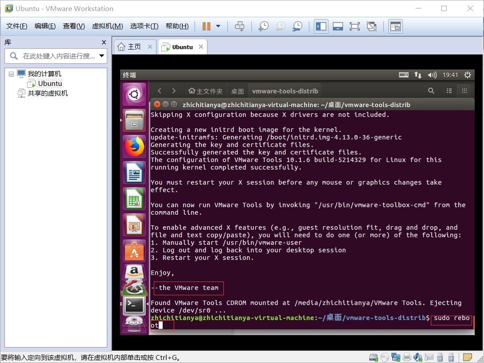Image resolution: width=484 pixels, height=363 pixels.
Task: Close the Ubuntu tab
Action: [x=201, y=46]
